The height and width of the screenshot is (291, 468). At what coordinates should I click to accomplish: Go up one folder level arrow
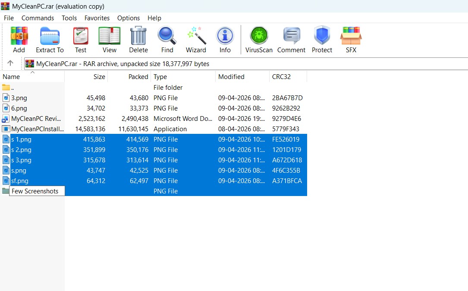pos(10,63)
